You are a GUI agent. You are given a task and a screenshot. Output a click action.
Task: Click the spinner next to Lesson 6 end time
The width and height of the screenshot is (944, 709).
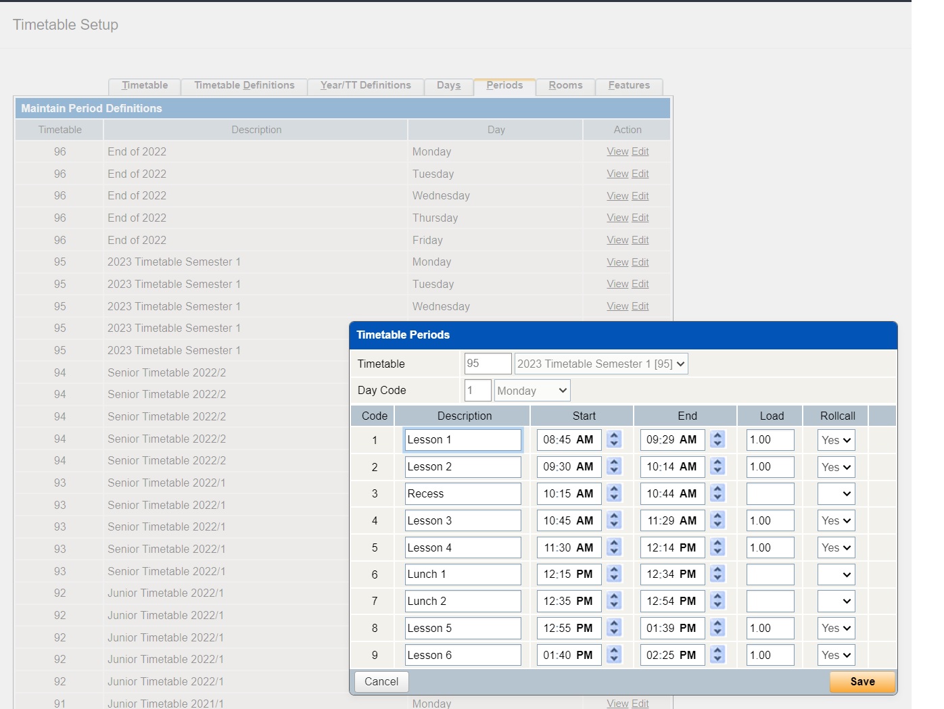click(717, 654)
